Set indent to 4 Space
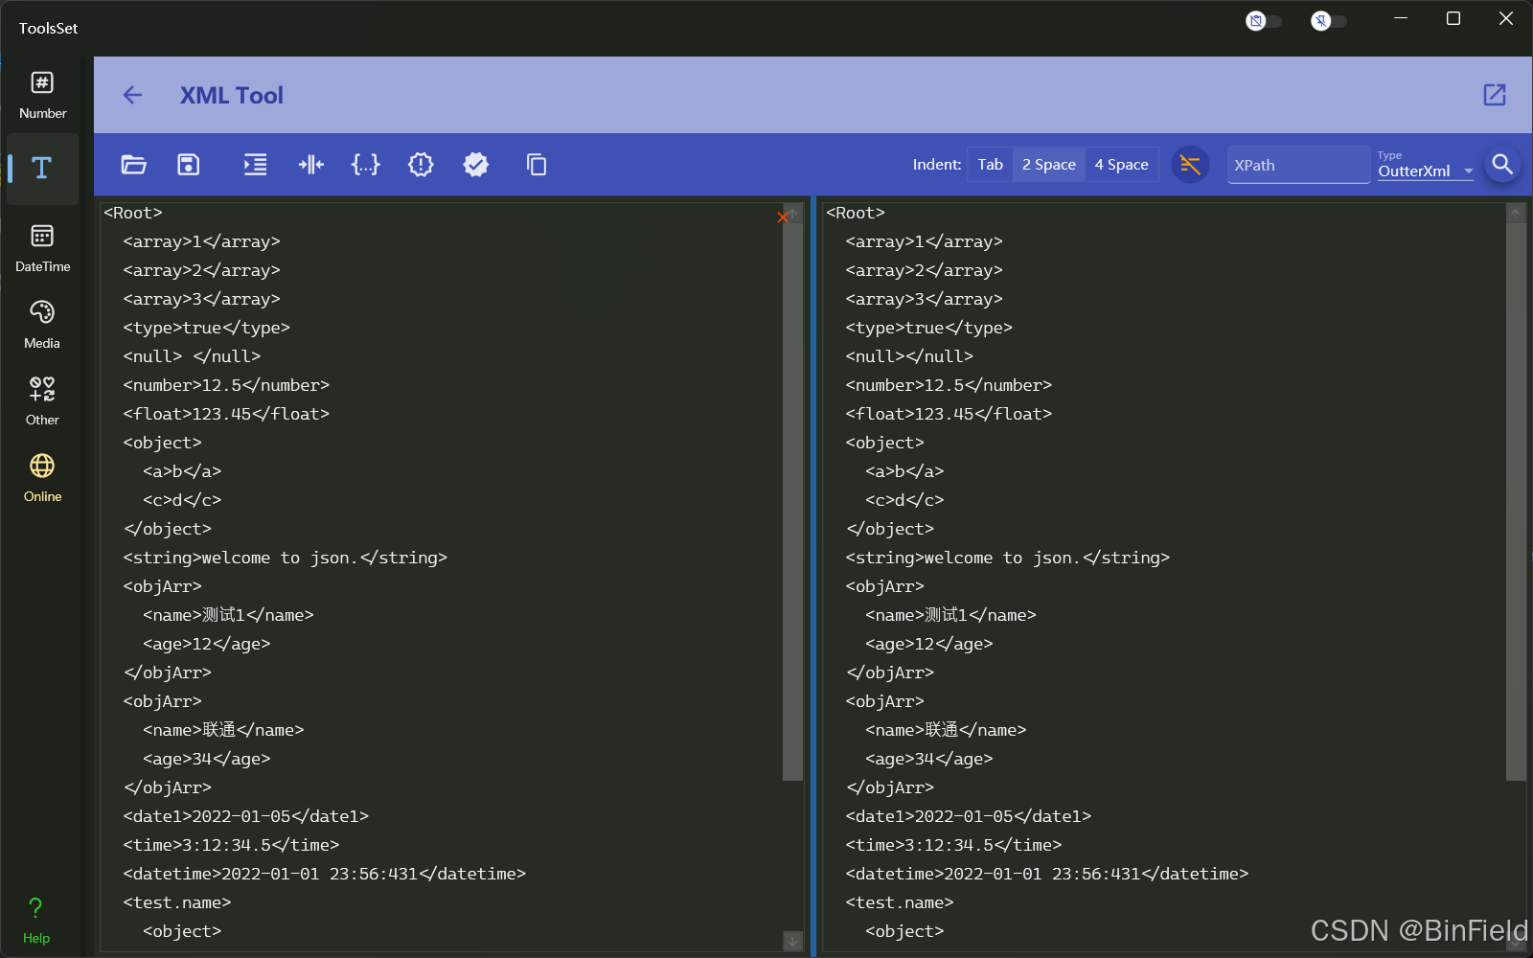 tap(1122, 165)
